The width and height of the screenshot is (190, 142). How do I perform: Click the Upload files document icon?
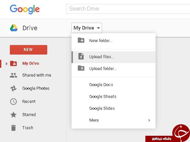pyautogui.click(x=81, y=56)
